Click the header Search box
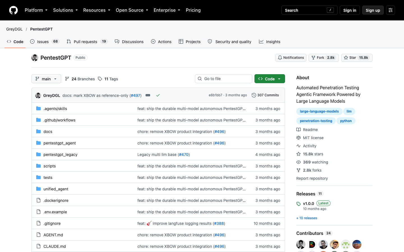The width and height of the screenshot is (404, 252). click(309, 10)
